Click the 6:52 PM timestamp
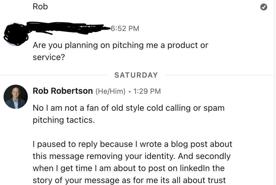The width and height of the screenshot is (276, 185). coord(125,29)
